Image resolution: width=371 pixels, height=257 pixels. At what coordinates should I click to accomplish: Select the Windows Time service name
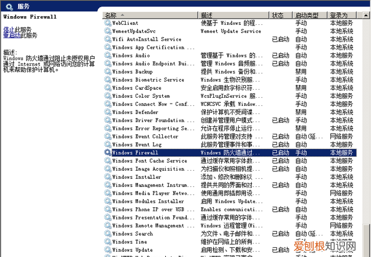click(x=129, y=241)
